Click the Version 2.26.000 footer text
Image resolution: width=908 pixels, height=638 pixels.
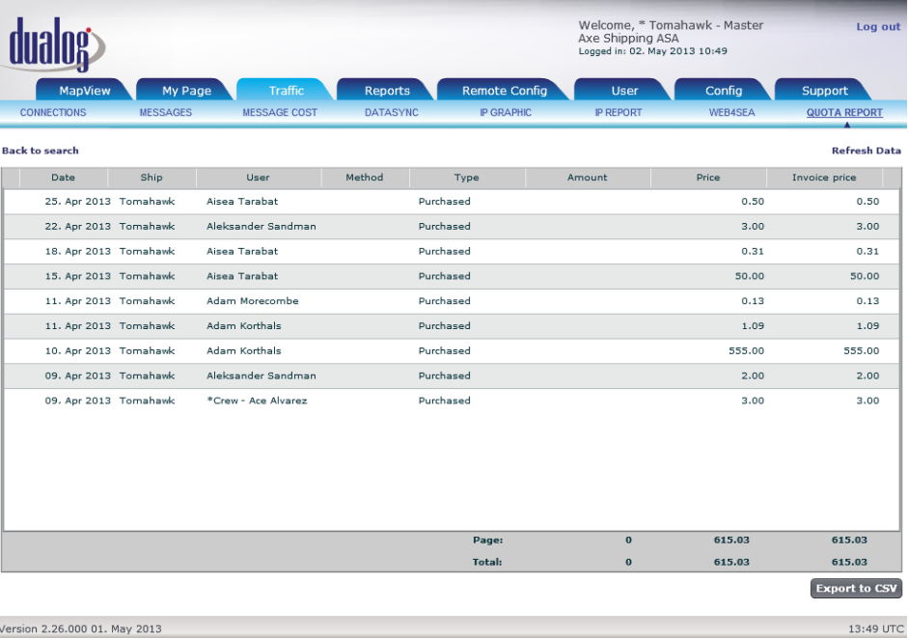tap(81, 628)
